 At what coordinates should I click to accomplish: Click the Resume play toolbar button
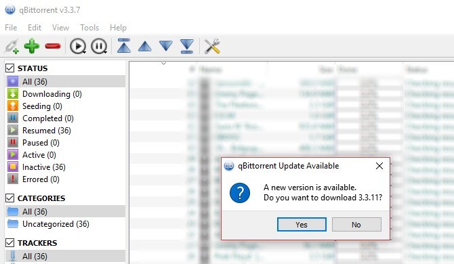78,46
